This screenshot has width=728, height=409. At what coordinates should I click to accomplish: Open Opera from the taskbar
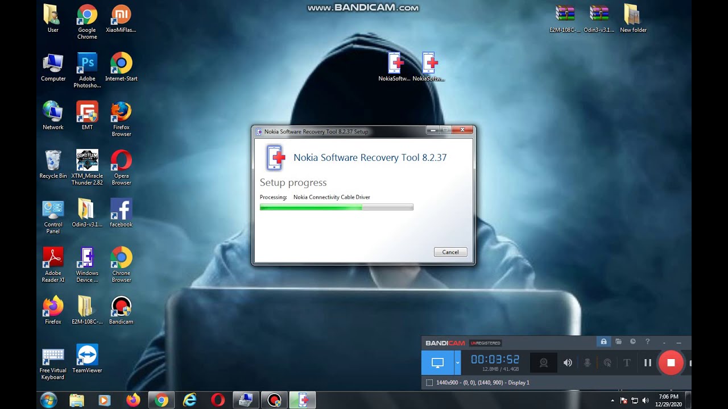(218, 400)
